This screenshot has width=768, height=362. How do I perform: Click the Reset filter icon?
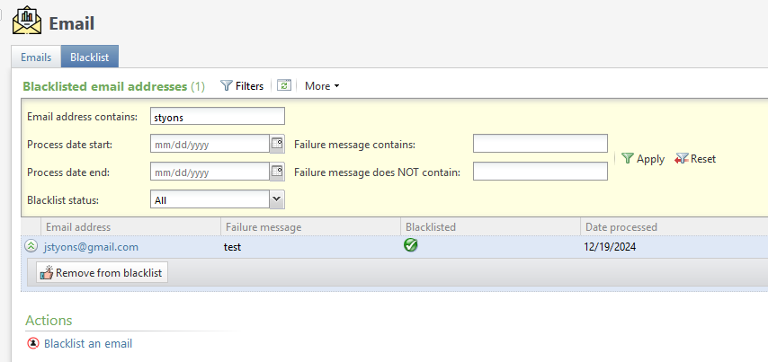coord(682,158)
